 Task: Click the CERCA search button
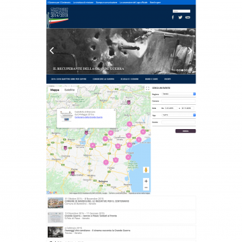click(186, 131)
